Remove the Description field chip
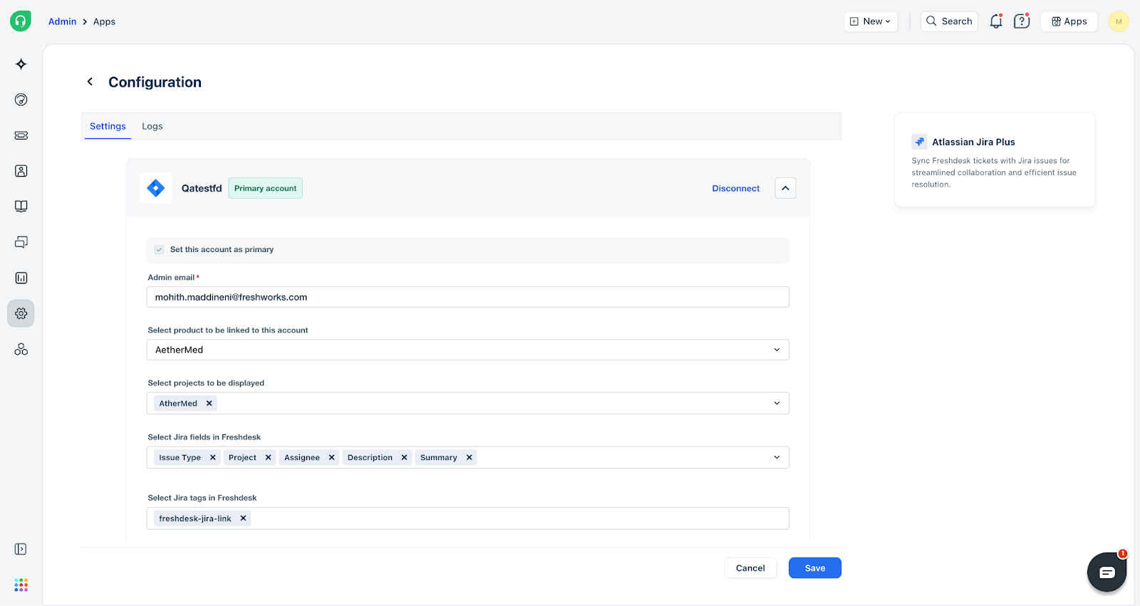This screenshot has height=606, width=1140. point(404,457)
